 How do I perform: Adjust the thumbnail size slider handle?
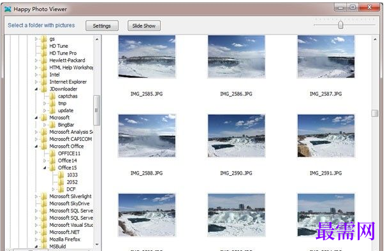340,25
